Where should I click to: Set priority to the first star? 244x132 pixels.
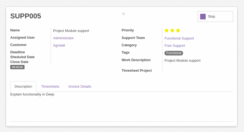tap(167, 30)
